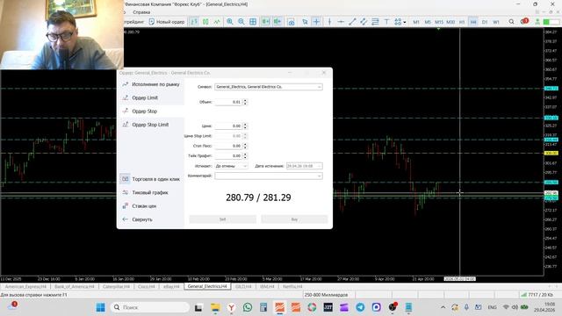Click the Стоп Лосс input field

228,146
